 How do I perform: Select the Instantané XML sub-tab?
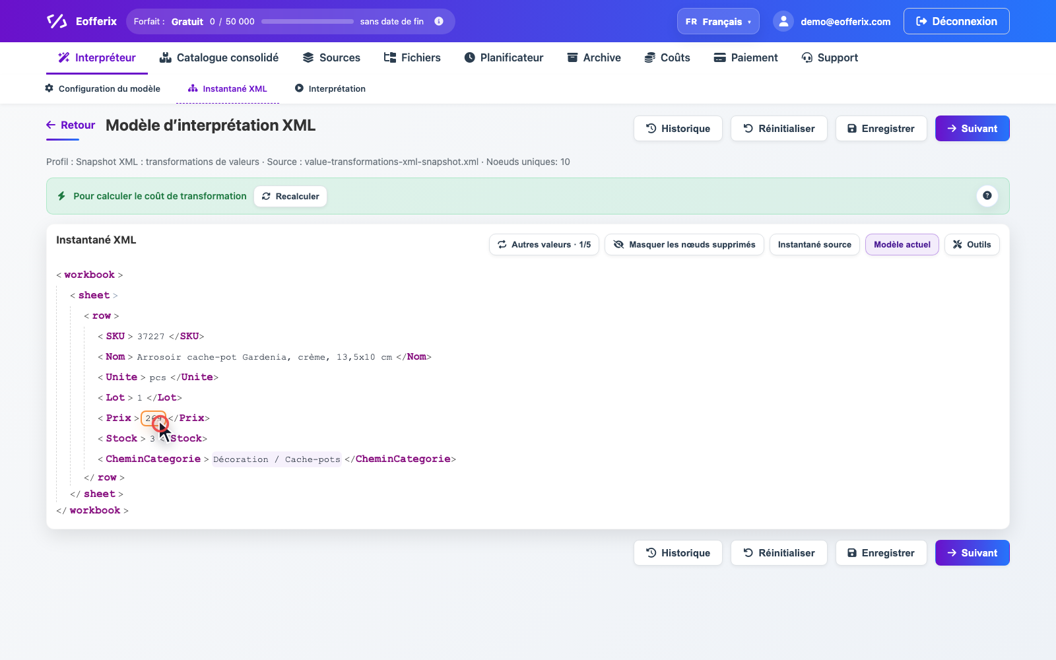[228, 88]
